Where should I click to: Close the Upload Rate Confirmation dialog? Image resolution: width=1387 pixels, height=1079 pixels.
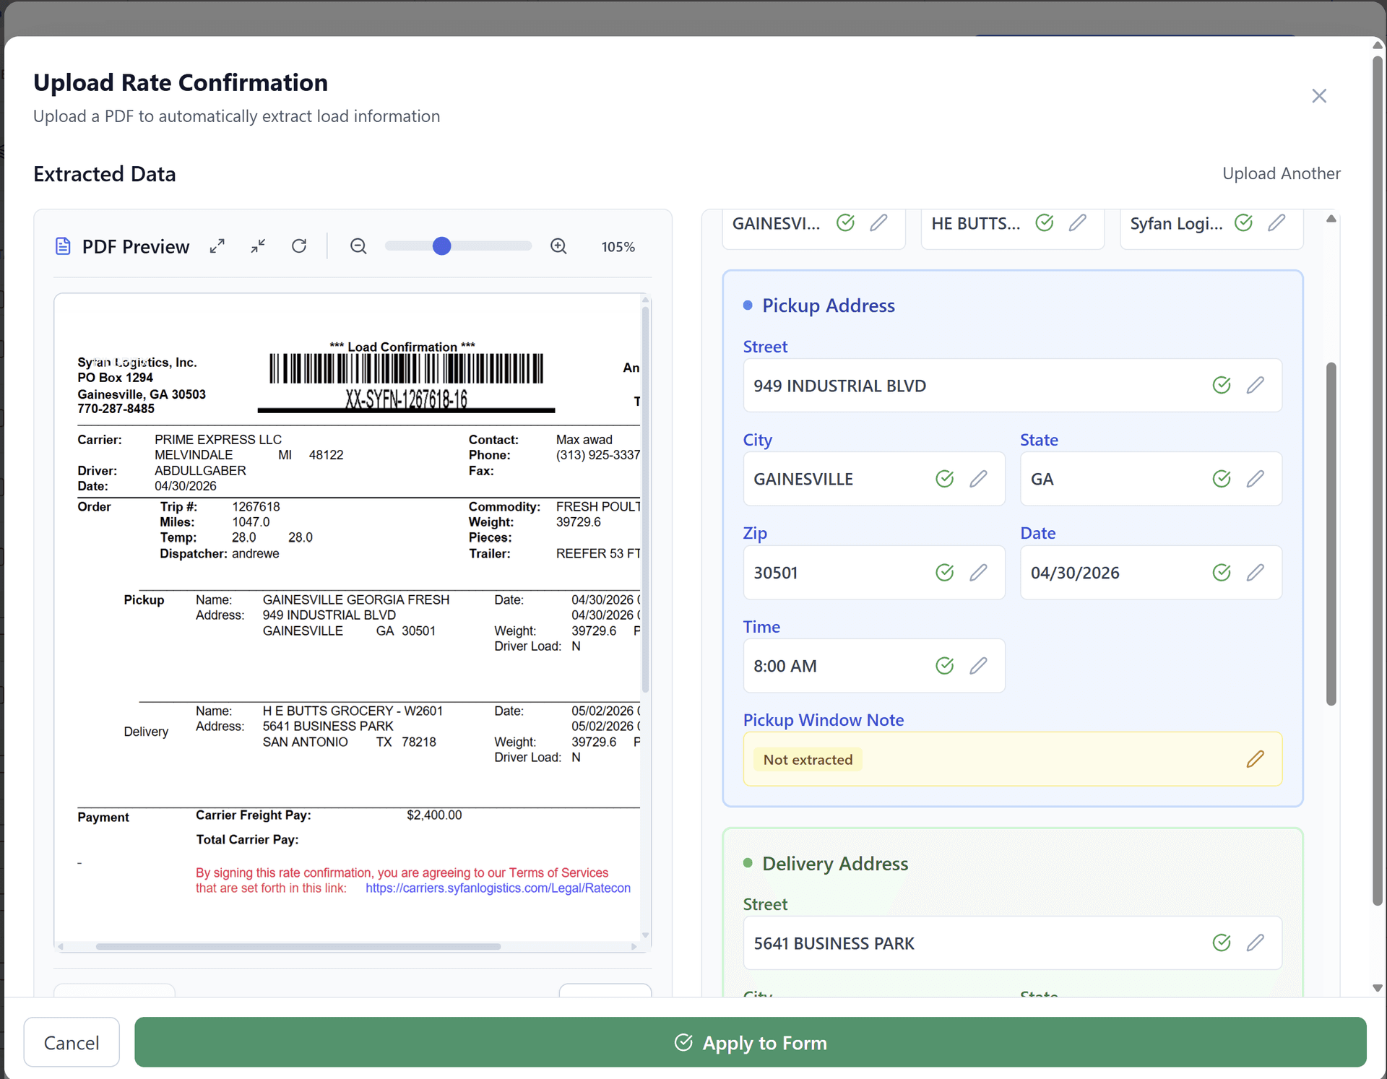click(x=1319, y=96)
